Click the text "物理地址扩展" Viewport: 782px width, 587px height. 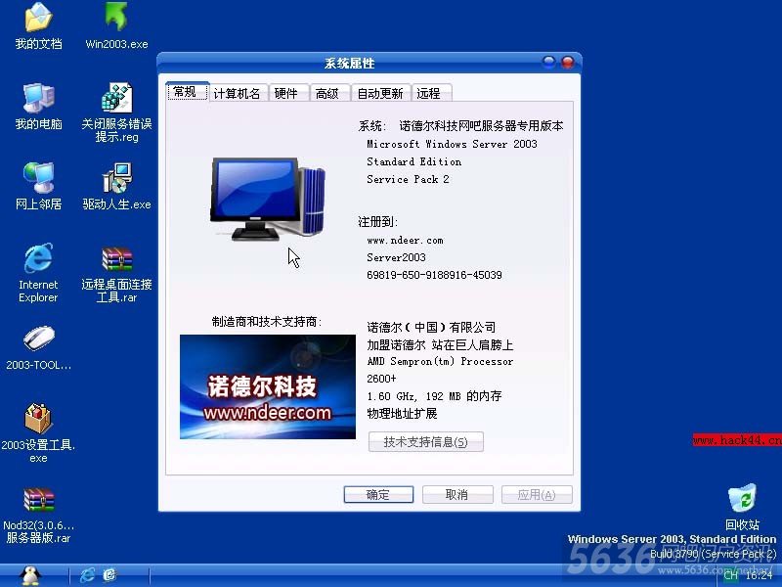click(402, 413)
